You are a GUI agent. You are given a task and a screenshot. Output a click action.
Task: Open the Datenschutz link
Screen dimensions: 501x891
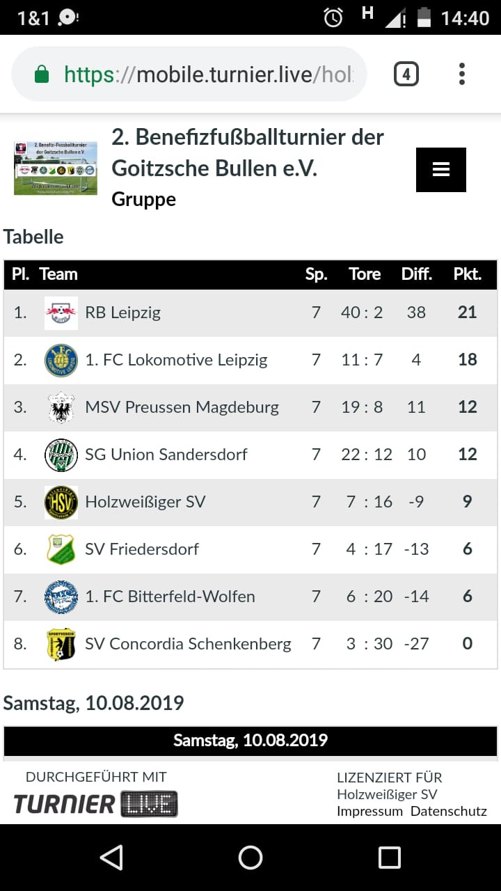[449, 811]
